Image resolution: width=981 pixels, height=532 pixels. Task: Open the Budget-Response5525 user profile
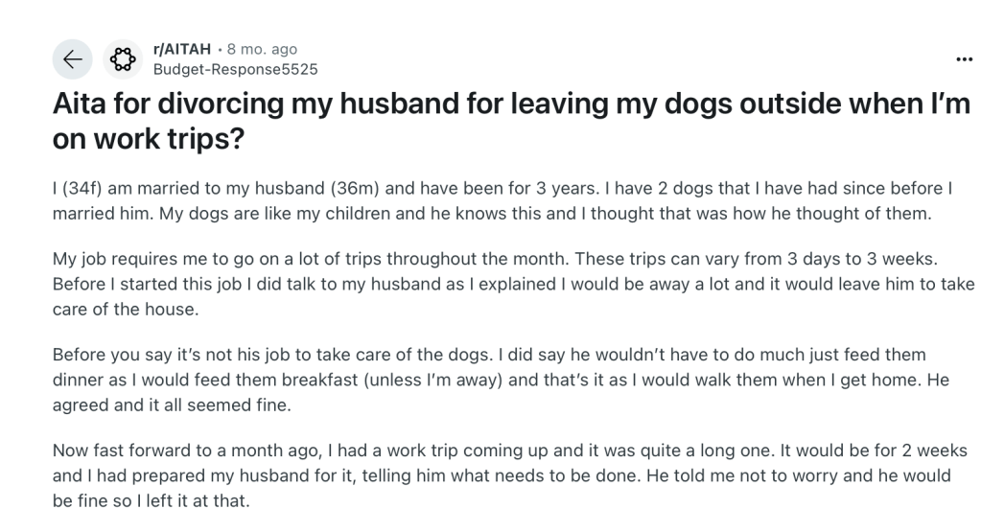point(235,69)
